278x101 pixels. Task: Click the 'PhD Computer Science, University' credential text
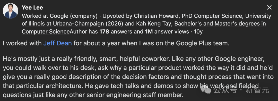click(x=227, y=16)
